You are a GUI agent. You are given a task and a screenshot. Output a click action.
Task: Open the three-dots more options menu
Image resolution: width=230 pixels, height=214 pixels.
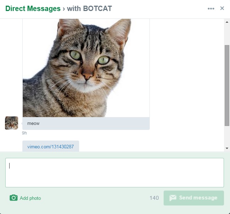click(211, 9)
